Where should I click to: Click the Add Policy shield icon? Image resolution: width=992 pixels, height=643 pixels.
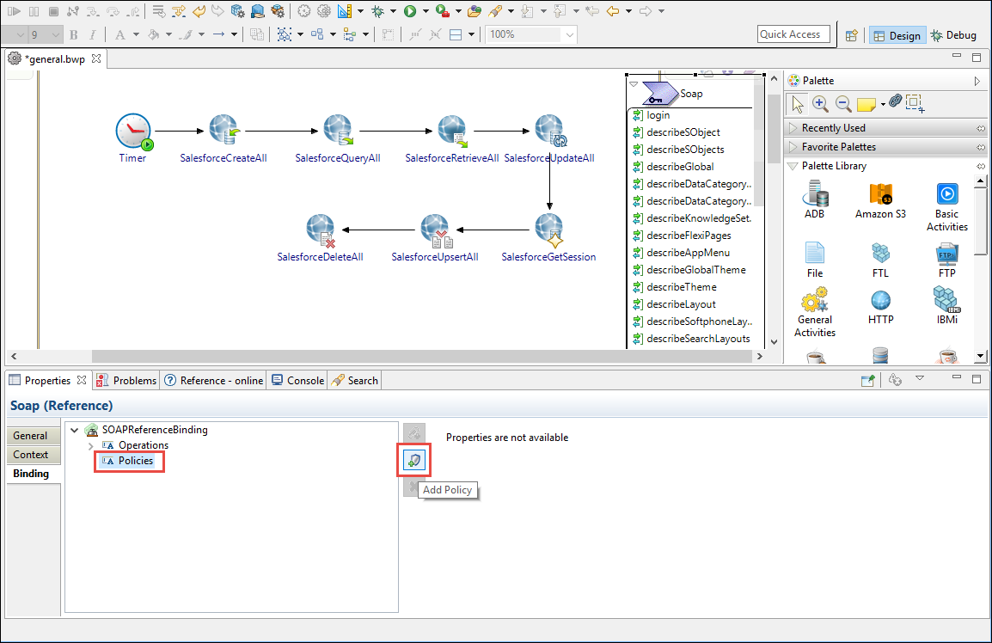point(414,460)
